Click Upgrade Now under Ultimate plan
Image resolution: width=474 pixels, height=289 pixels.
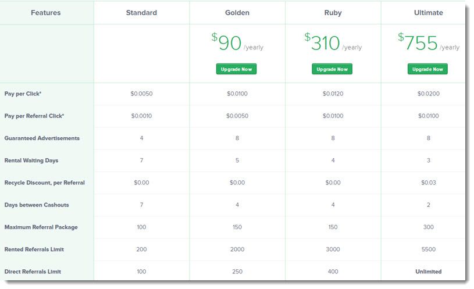427,69
